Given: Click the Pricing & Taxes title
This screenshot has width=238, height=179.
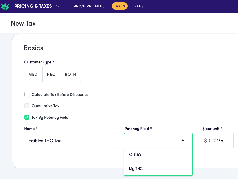Looking at the screenshot, I should pos(33,6).
